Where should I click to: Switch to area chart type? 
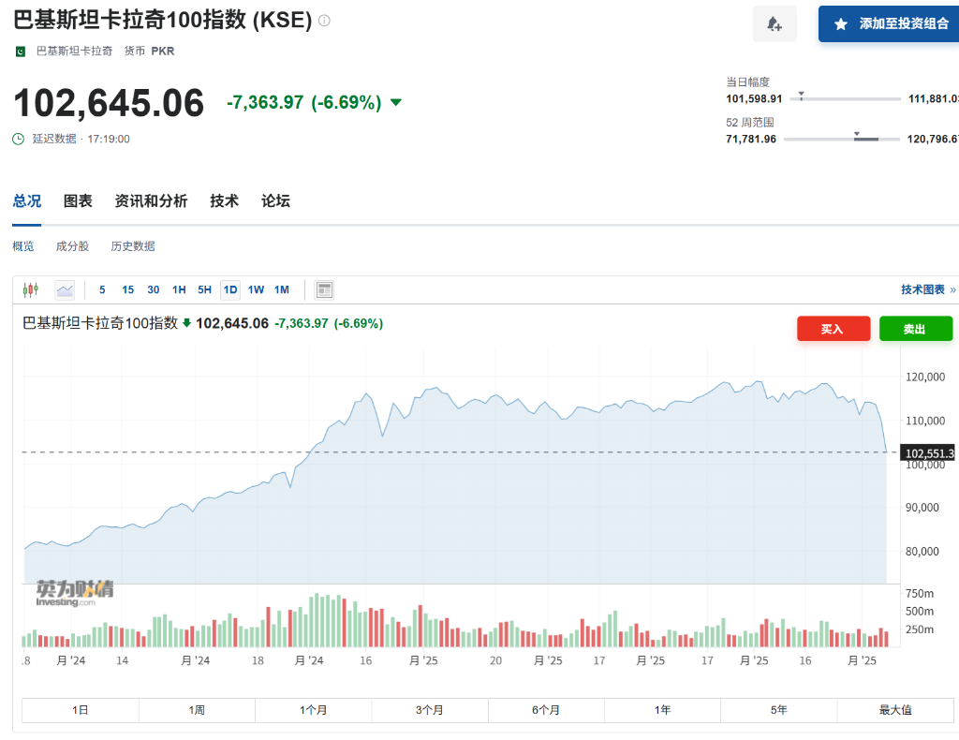(x=65, y=289)
